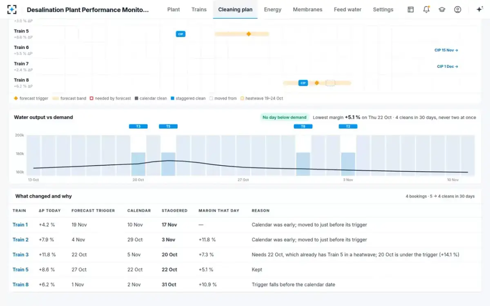The image size is (490, 306).
Task: Open the layout panel icon in header
Action: click(411, 9)
